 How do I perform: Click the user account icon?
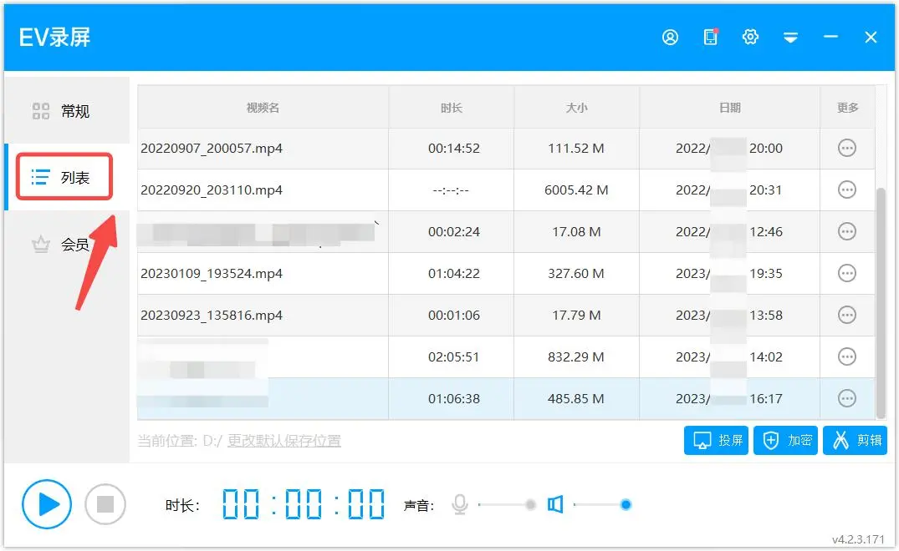pos(670,38)
